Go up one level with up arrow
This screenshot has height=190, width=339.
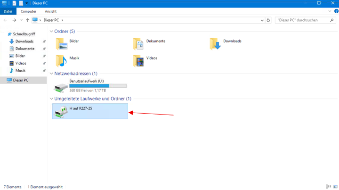point(27,20)
